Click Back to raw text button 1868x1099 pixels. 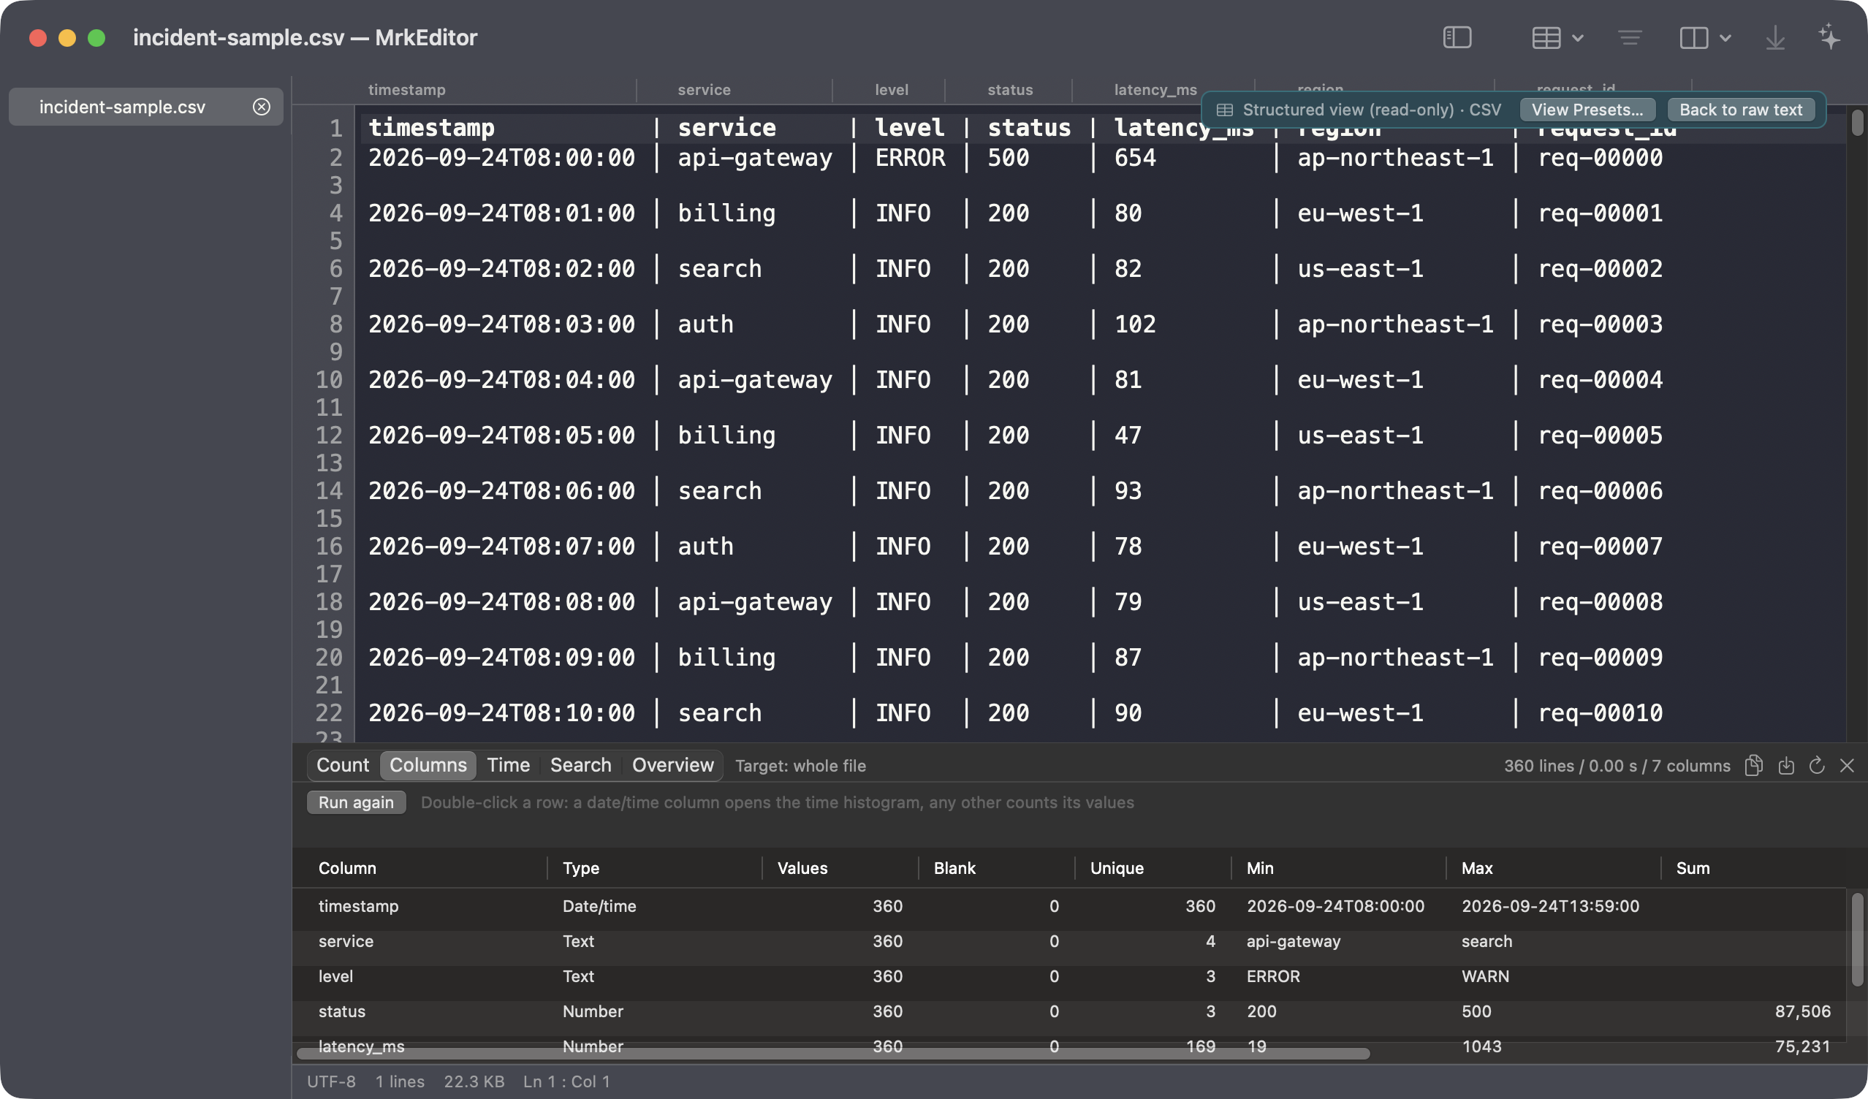tap(1741, 110)
